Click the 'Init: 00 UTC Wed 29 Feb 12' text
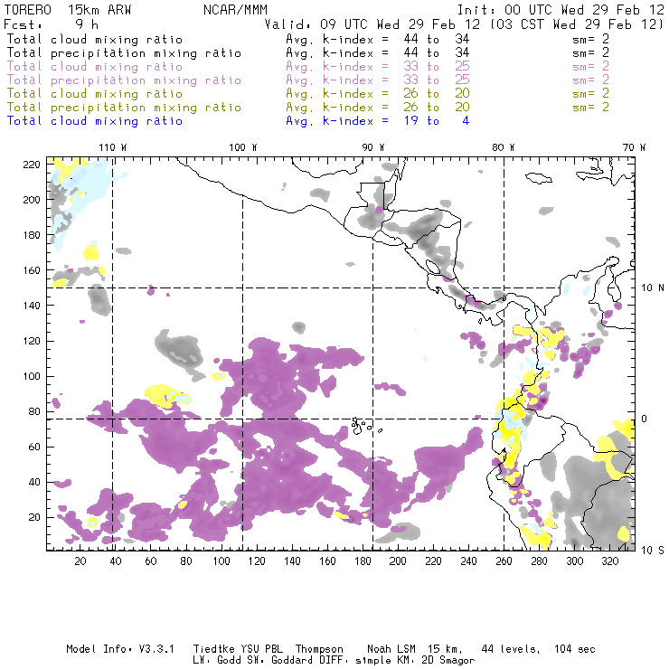This screenshot has width=669, height=669. (x=561, y=10)
